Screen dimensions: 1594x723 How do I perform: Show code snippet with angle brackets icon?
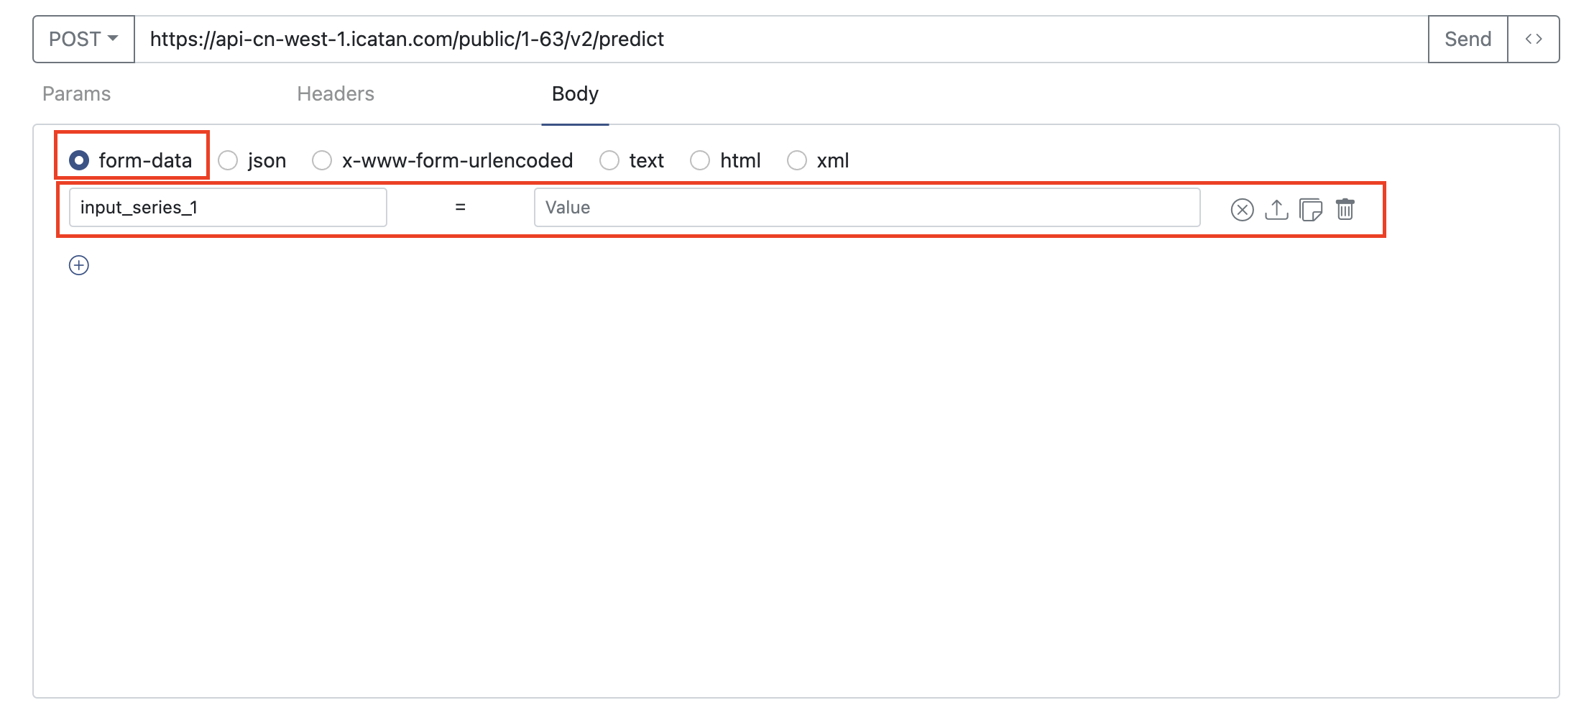tap(1533, 39)
